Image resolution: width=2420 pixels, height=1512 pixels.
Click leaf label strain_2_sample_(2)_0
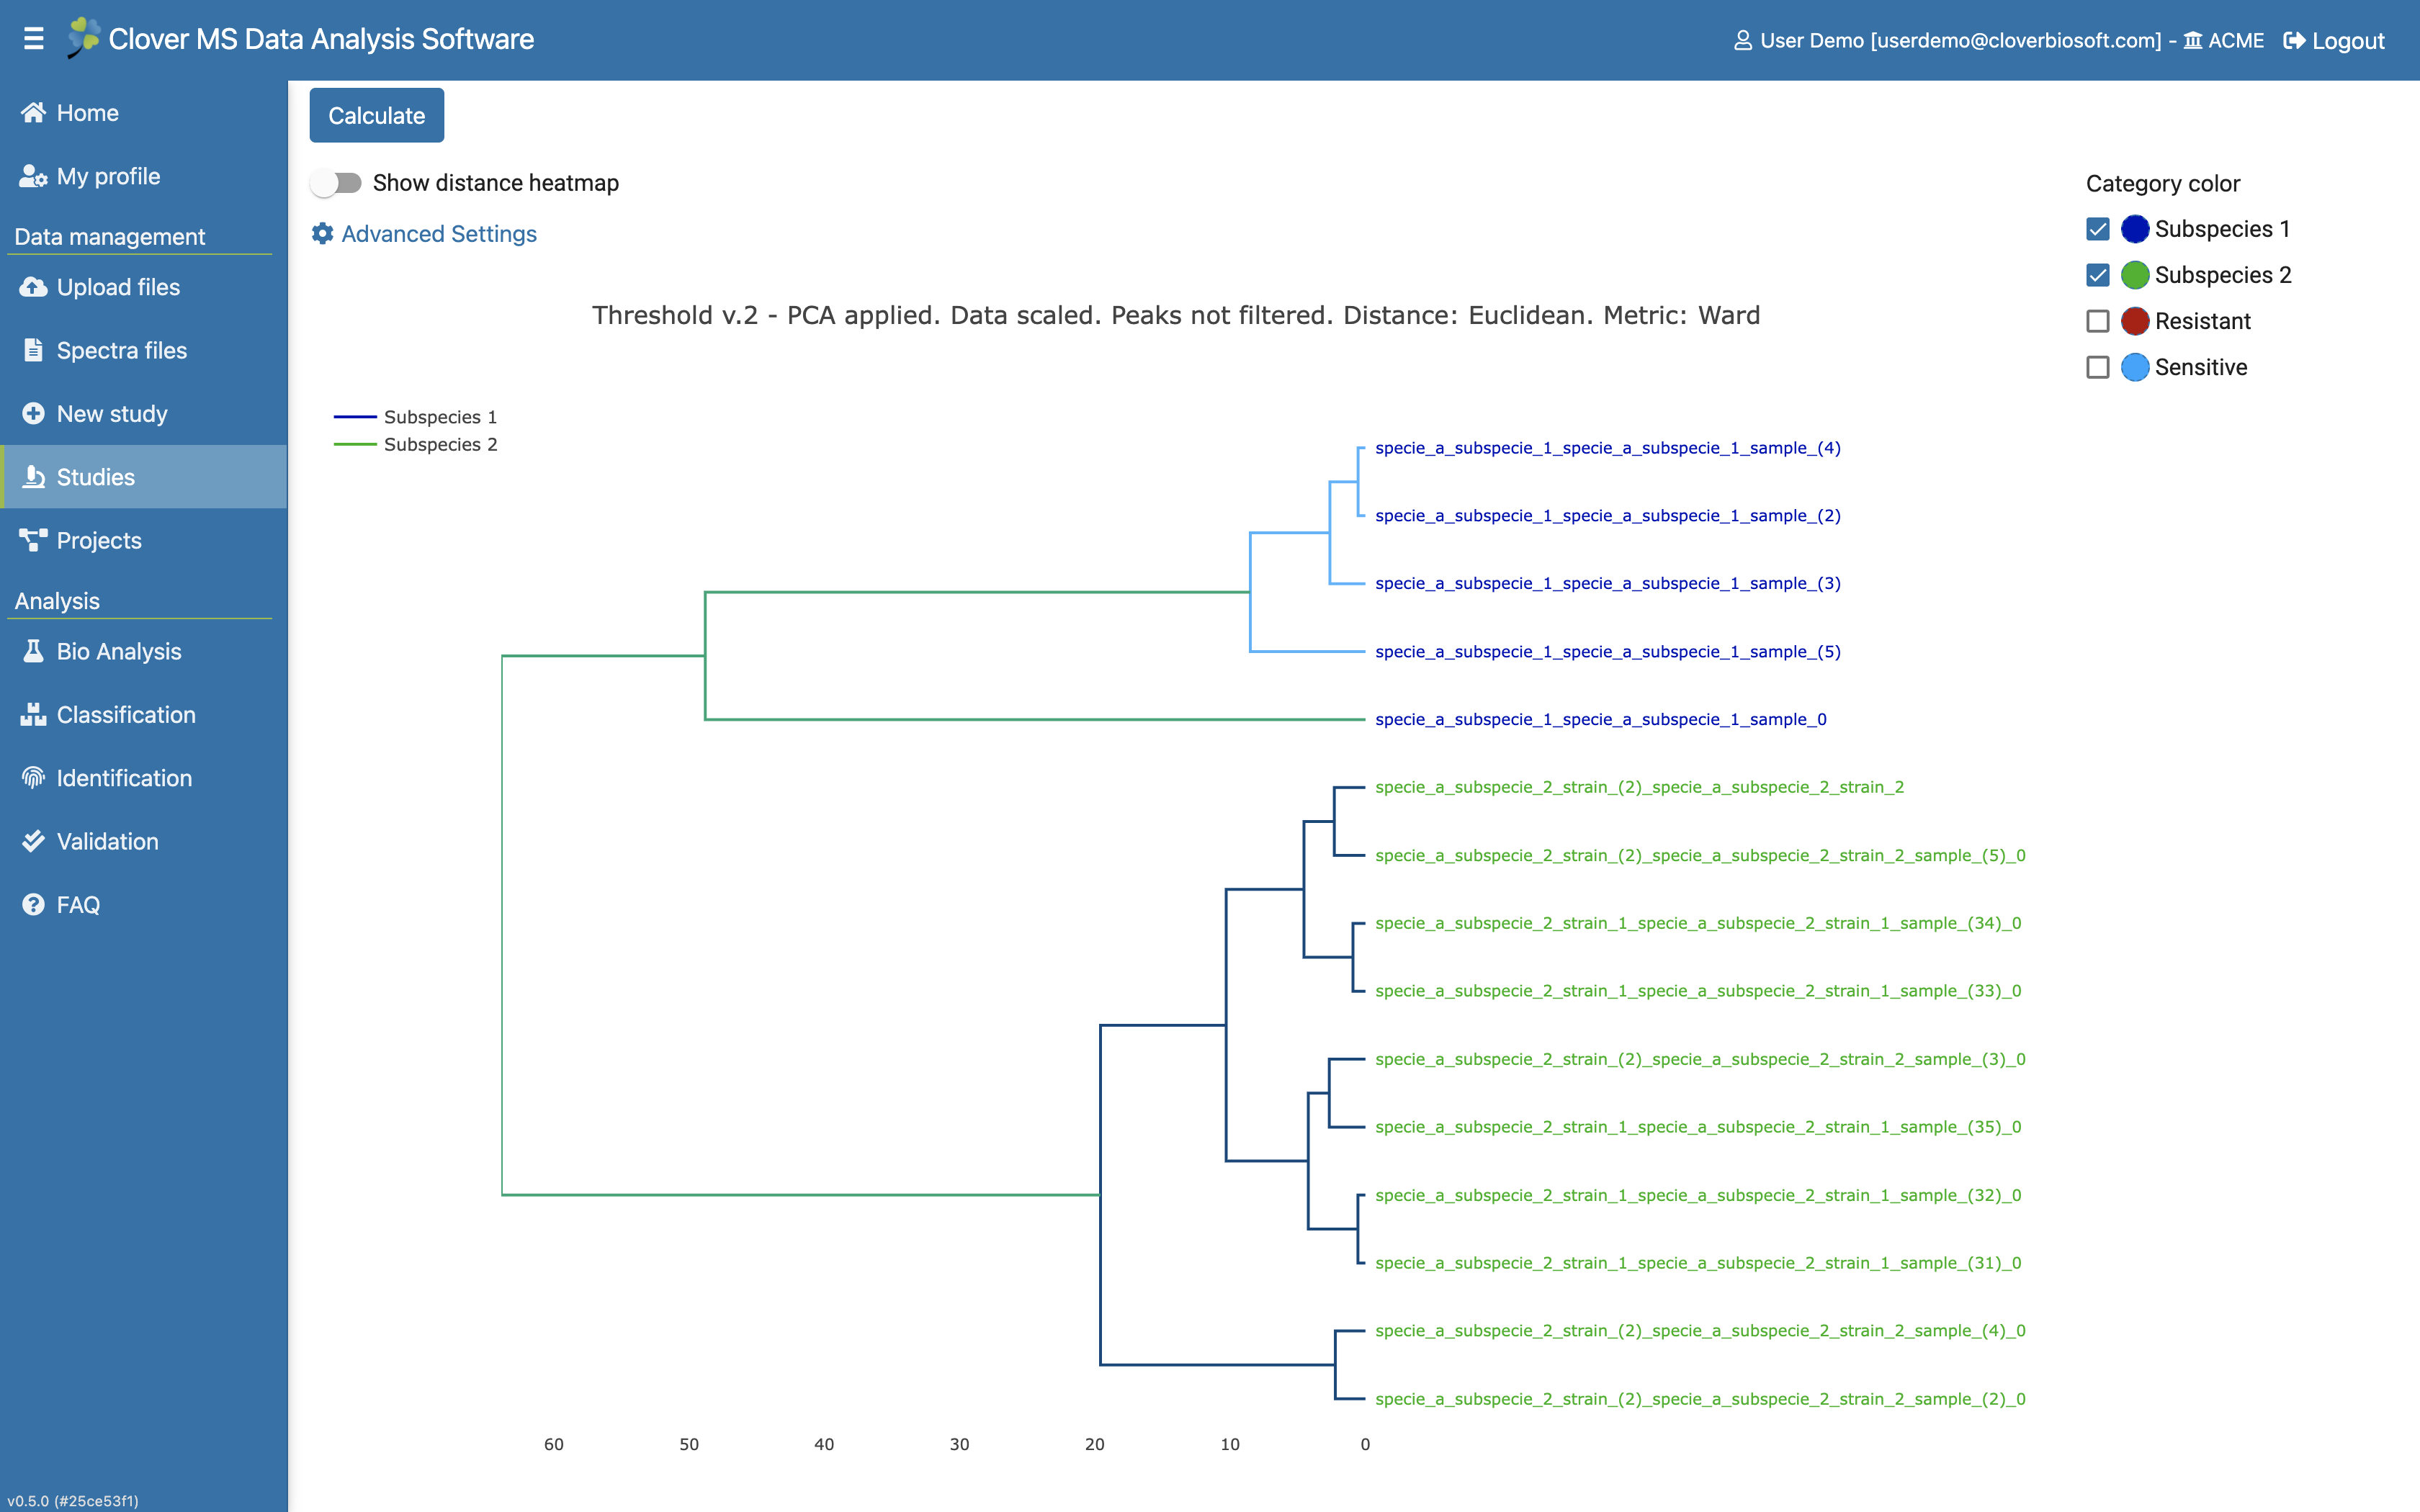[1700, 1399]
